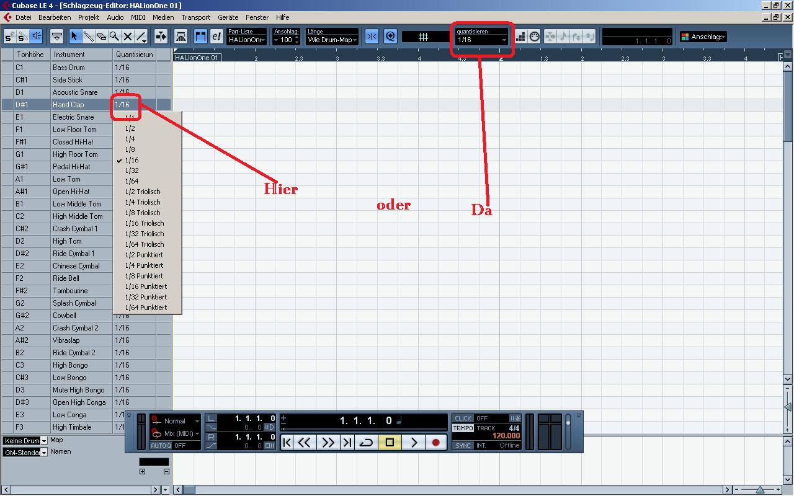Select the arrow Object Selection tool
This screenshot has height=496, width=794.
pyautogui.click(x=75, y=37)
